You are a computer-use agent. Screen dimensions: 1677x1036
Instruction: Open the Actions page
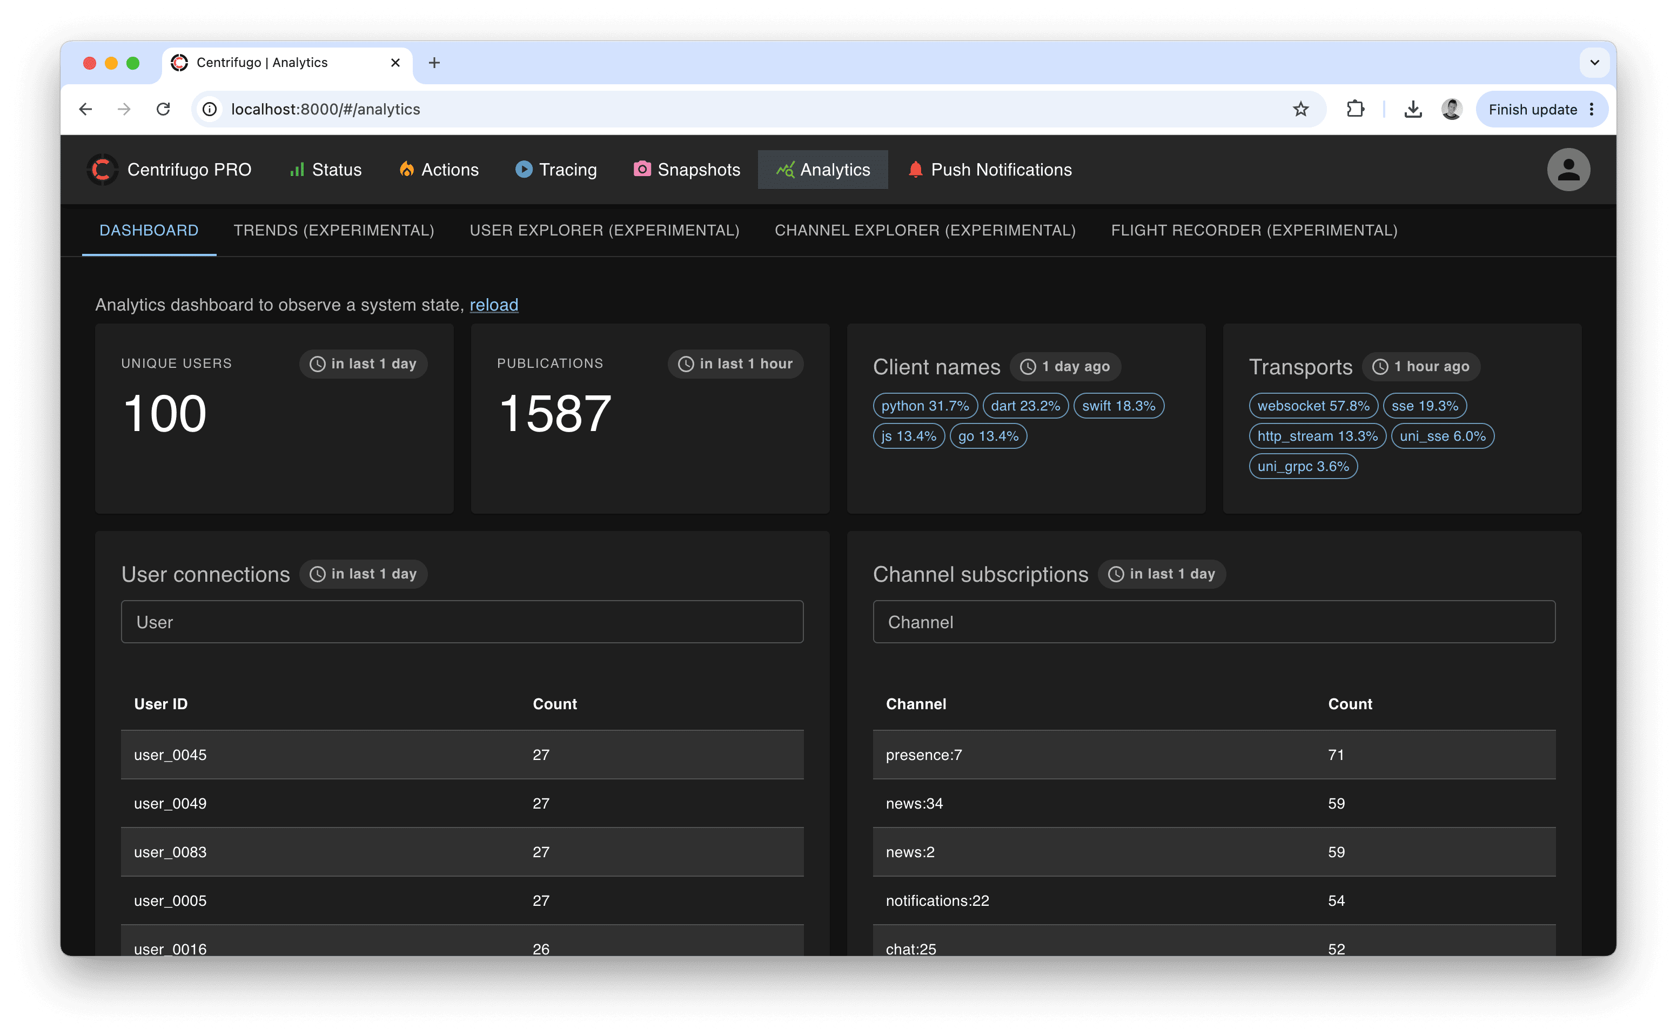(439, 169)
